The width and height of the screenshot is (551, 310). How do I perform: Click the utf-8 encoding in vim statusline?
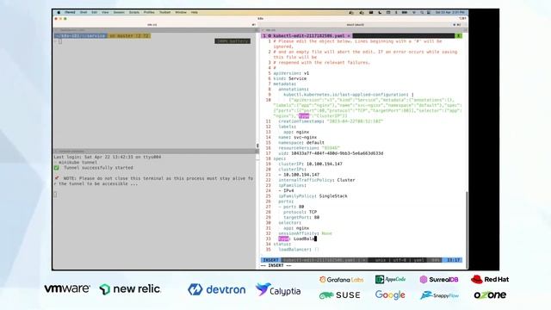point(399,260)
